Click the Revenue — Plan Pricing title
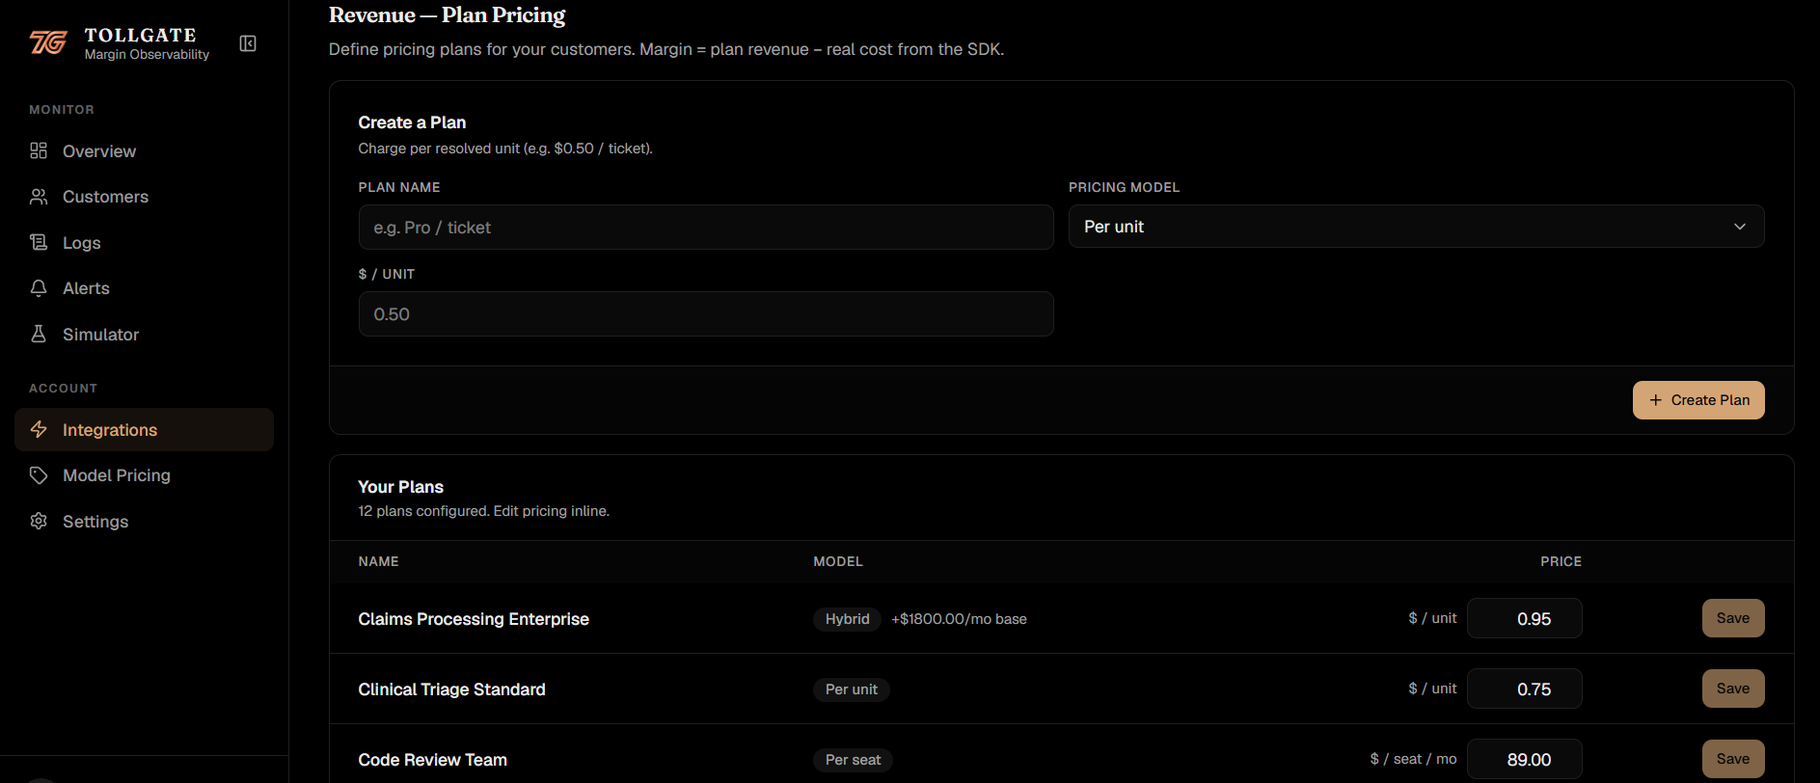The height and width of the screenshot is (783, 1820). [447, 14]
